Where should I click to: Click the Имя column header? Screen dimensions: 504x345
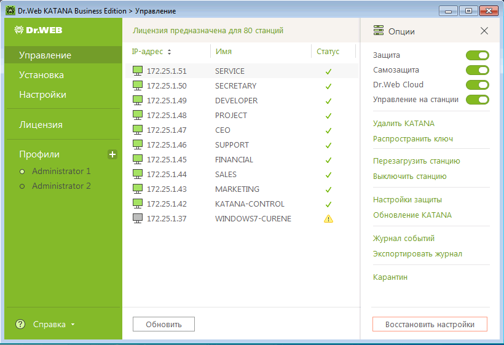click(x=224, y=52)
